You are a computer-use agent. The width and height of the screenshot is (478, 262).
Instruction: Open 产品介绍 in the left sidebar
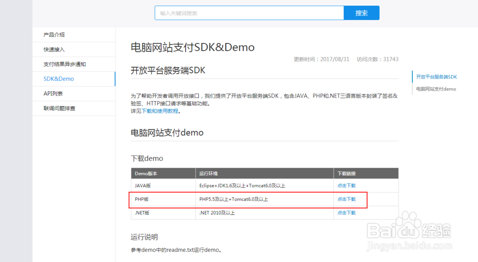54,34
